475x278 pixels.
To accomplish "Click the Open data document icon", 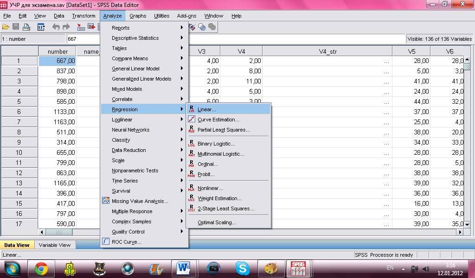I will (x=6, y=27).
